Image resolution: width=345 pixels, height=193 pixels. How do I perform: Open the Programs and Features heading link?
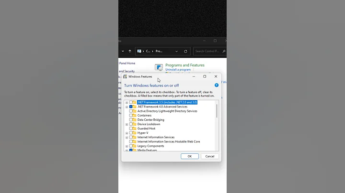point(185,65)
